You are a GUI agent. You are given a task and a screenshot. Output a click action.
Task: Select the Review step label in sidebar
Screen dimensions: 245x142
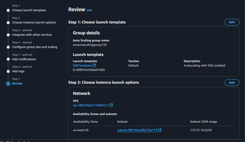click(x=17, y=84)
